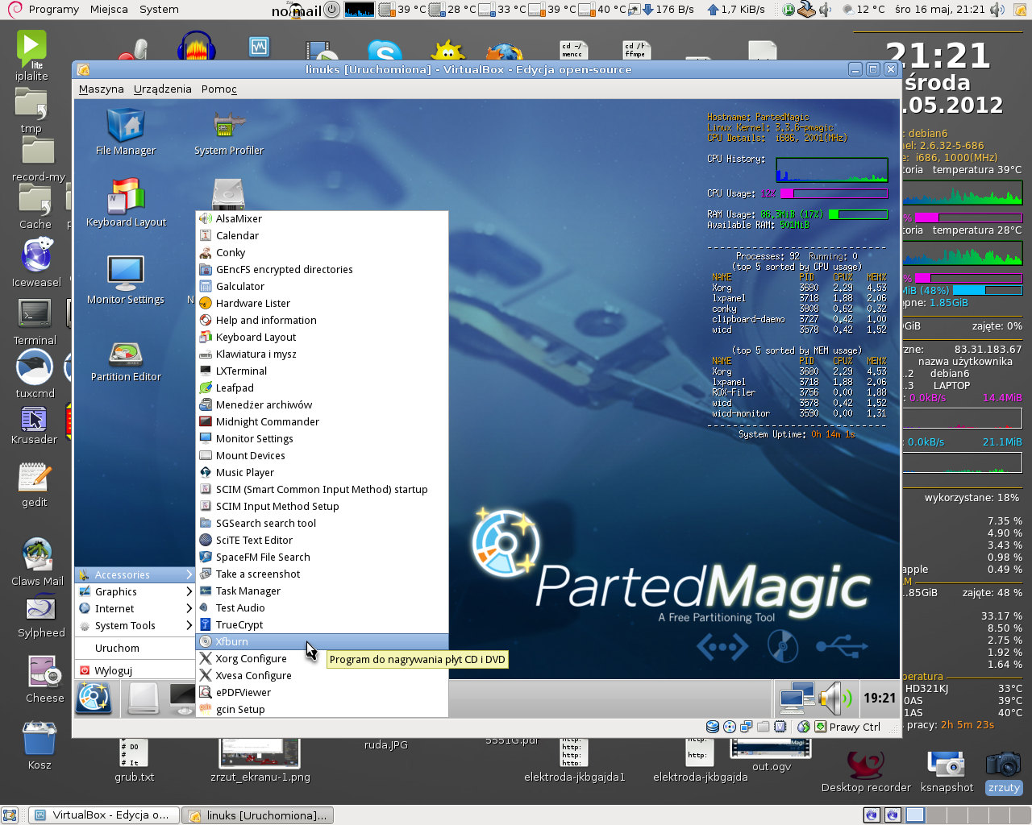Select Mount Devices menu entry
This screenshot has width=1032, height=825.
[x=322, y=455]
